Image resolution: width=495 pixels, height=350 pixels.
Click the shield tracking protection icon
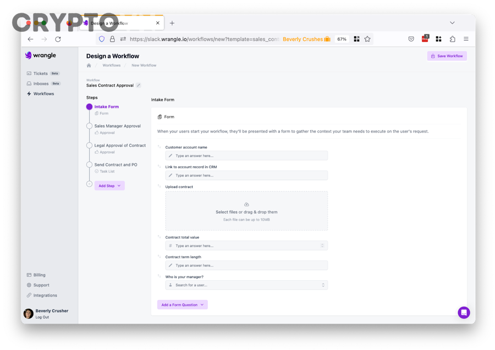(102, 39)
